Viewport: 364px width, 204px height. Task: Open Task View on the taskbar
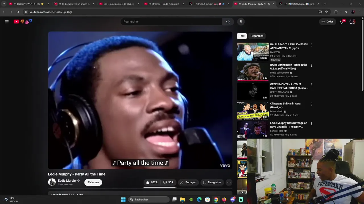(174, 199)
